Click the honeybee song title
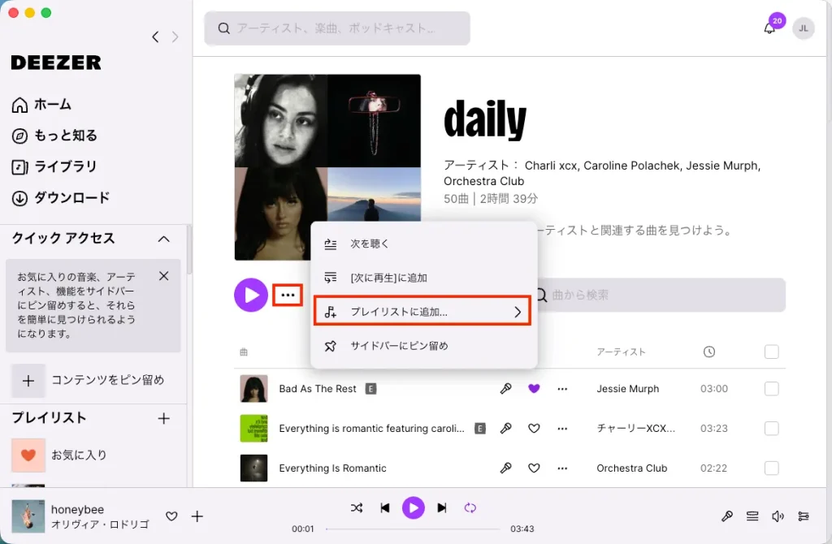The height and width of the screenshot is (544, 832). pyautogui.click(x=77, y=510)
